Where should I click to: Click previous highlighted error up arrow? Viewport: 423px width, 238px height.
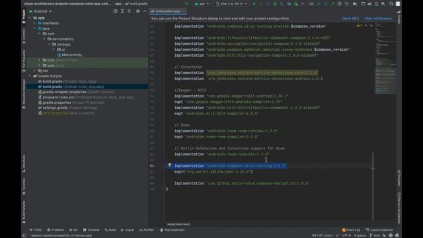365,25
